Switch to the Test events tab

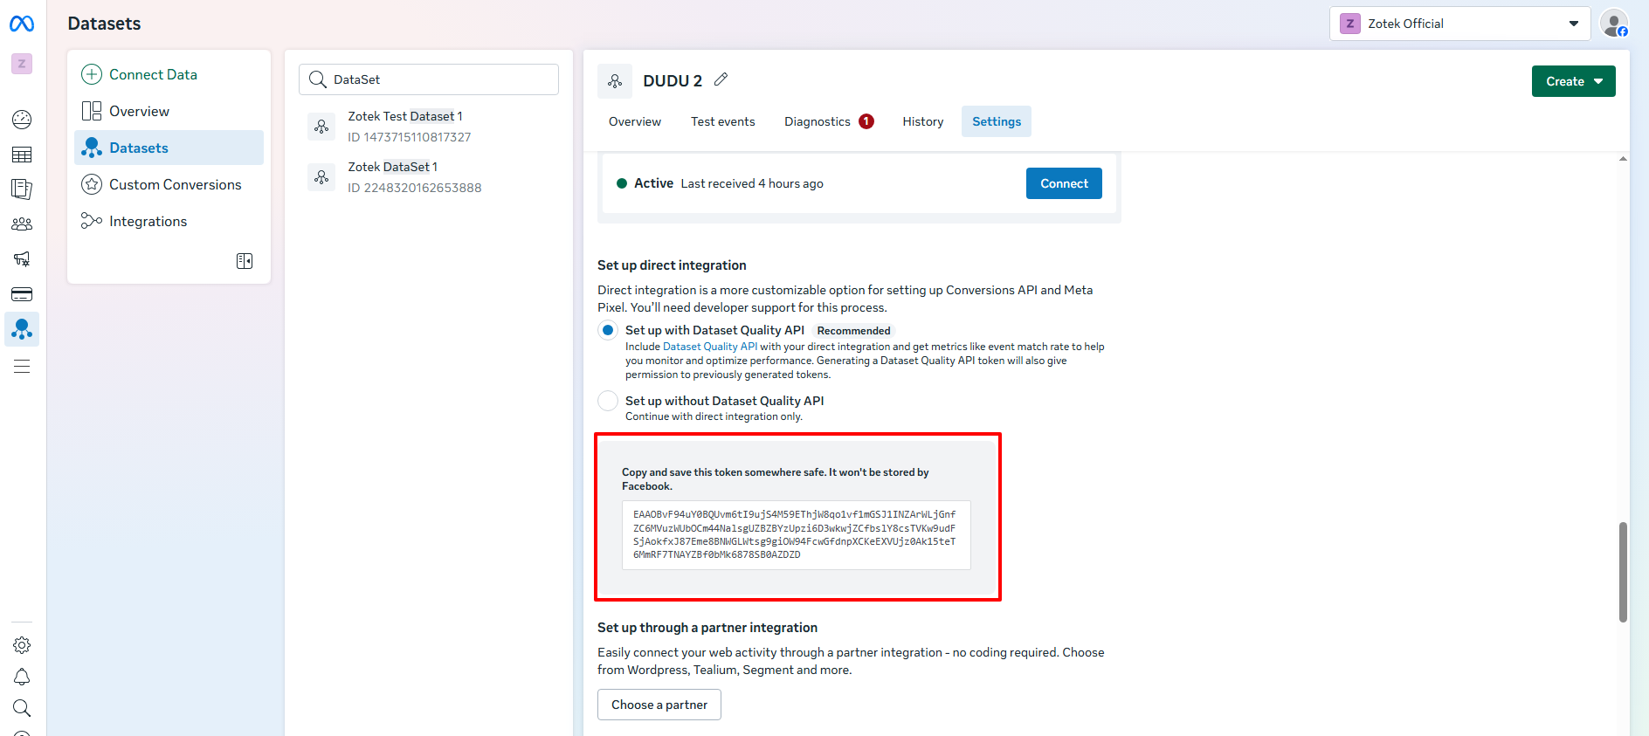coord(722,121)
